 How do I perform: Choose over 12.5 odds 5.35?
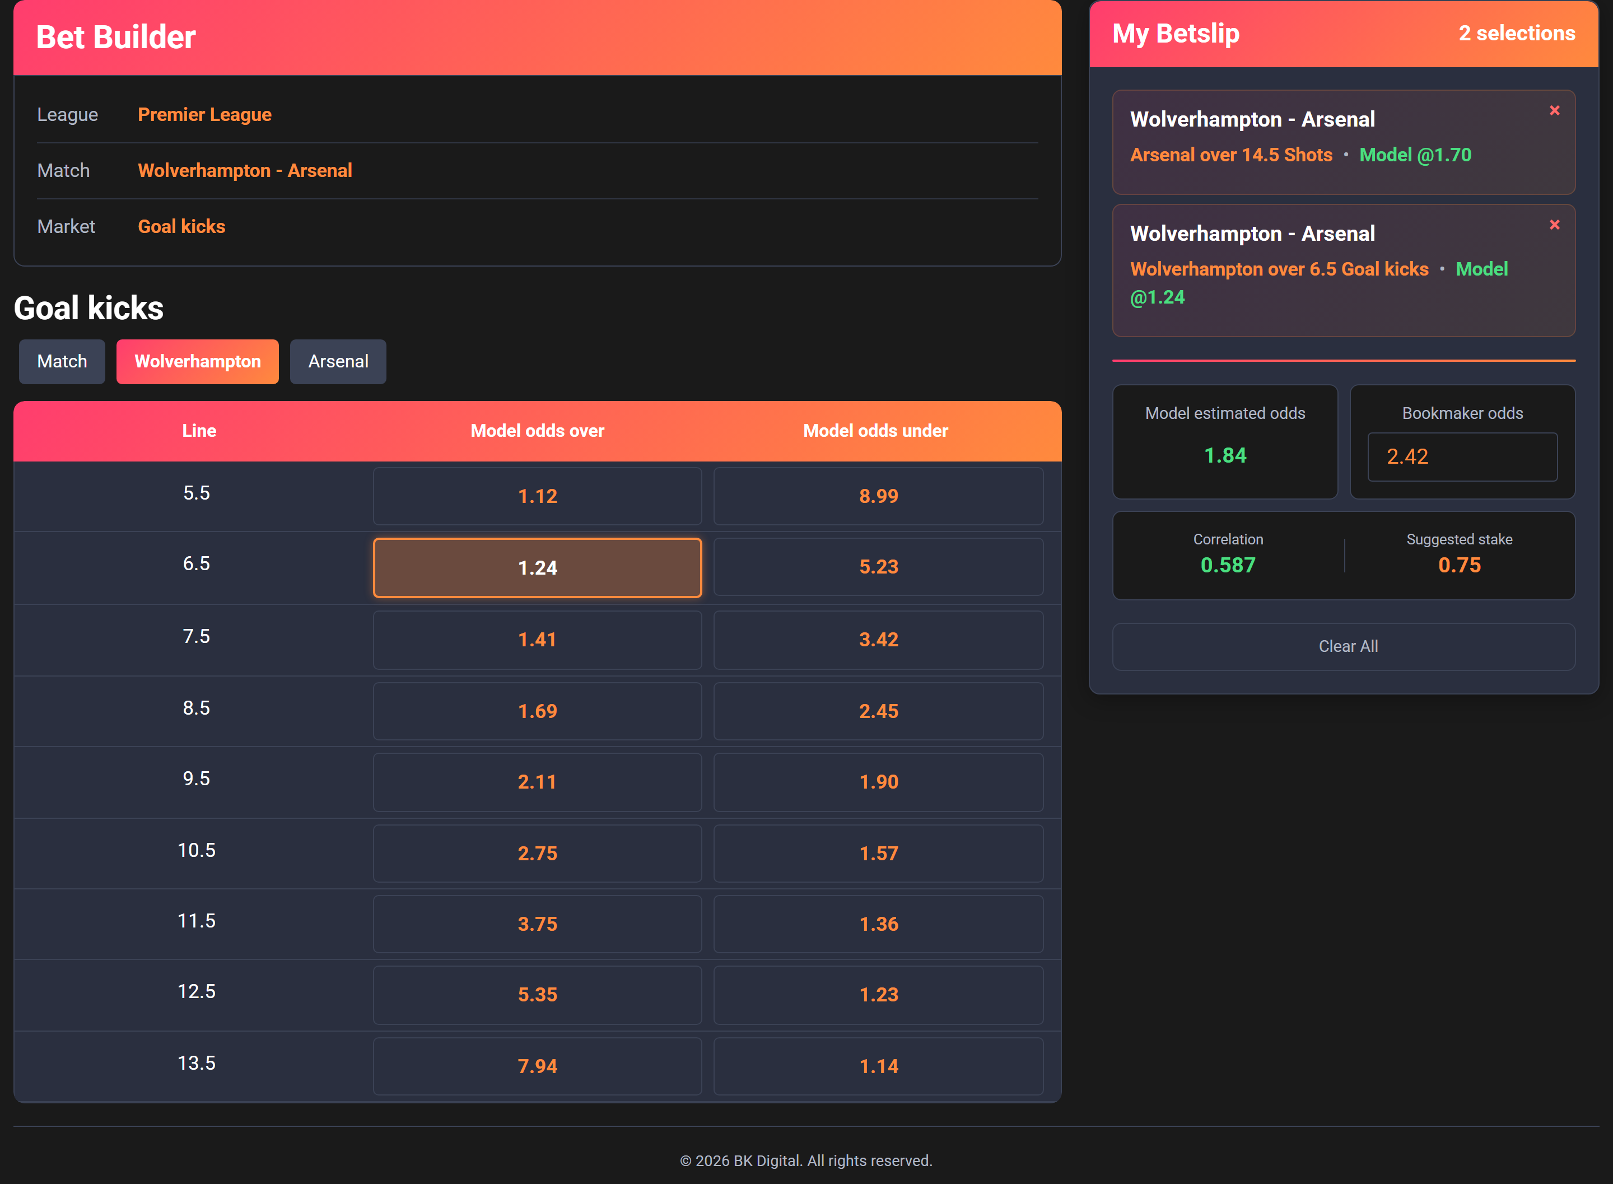pyautogui.click(x=538, y=995)
